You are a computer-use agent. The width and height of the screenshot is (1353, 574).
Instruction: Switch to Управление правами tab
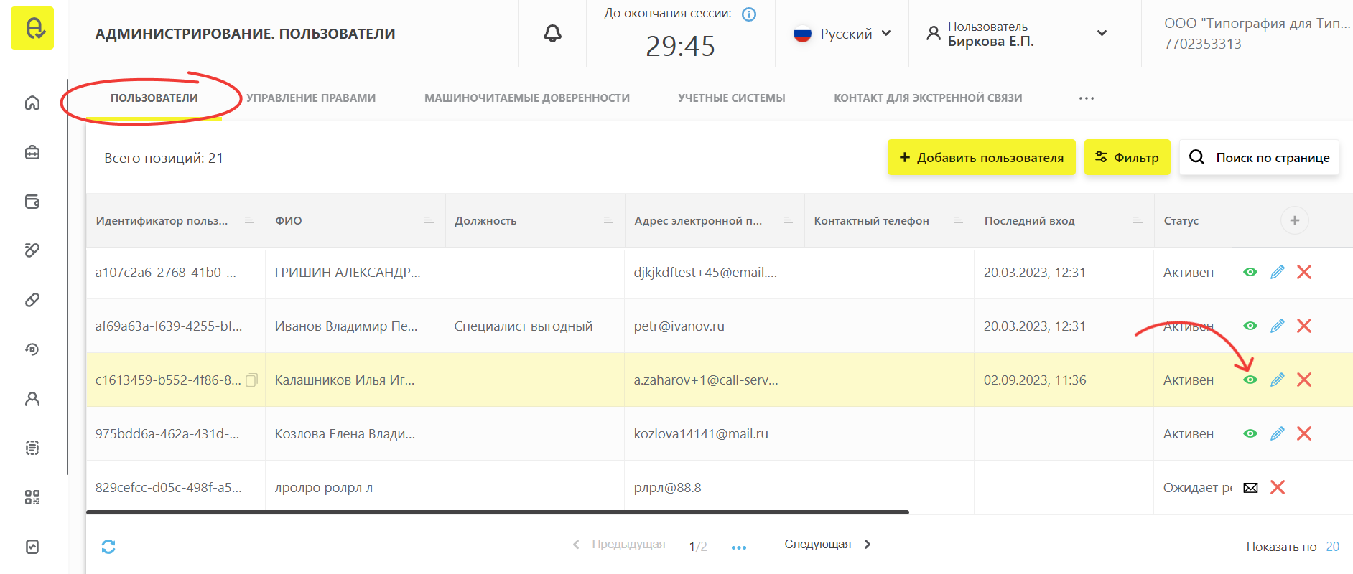pyautogui.click(x=311, y=98)
